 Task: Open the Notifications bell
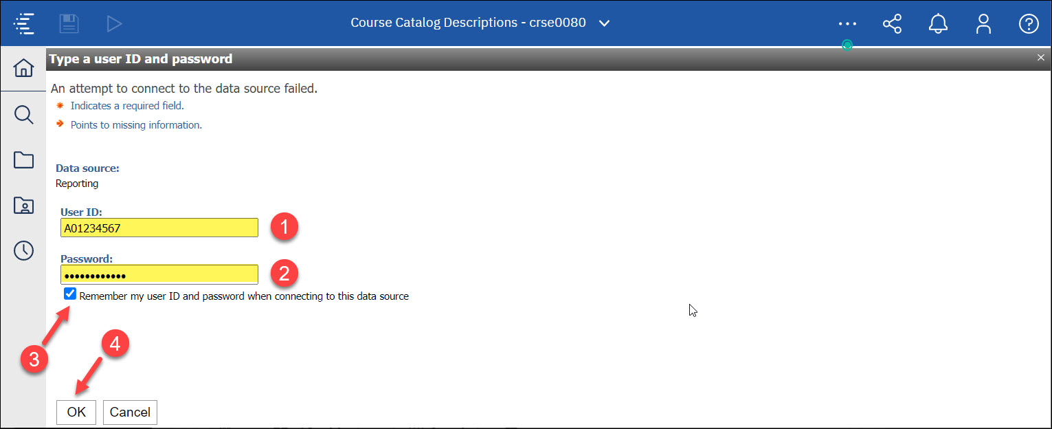(938, 24)
